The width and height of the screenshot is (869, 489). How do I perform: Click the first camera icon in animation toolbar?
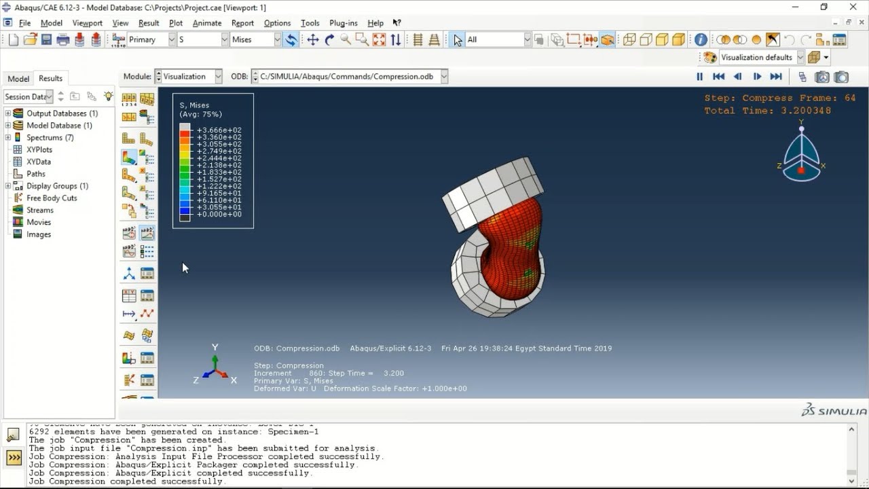point(822,77)
